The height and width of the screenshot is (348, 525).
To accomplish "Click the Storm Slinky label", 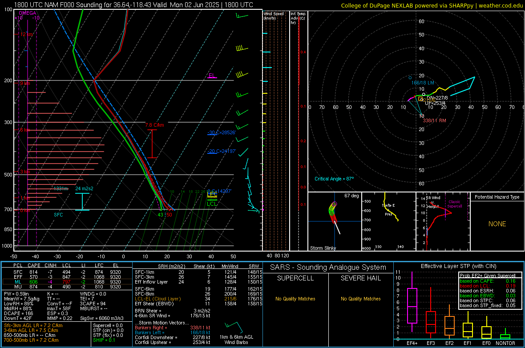I will click(323, 248).
